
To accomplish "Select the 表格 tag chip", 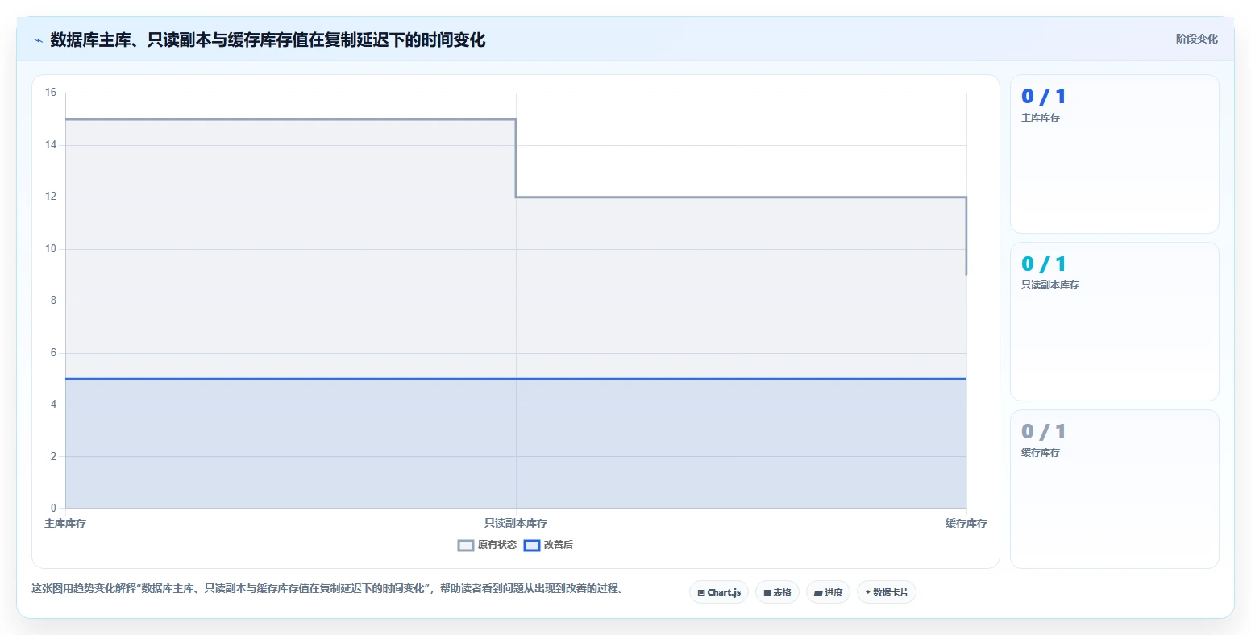I will click(x=777, y=592).
